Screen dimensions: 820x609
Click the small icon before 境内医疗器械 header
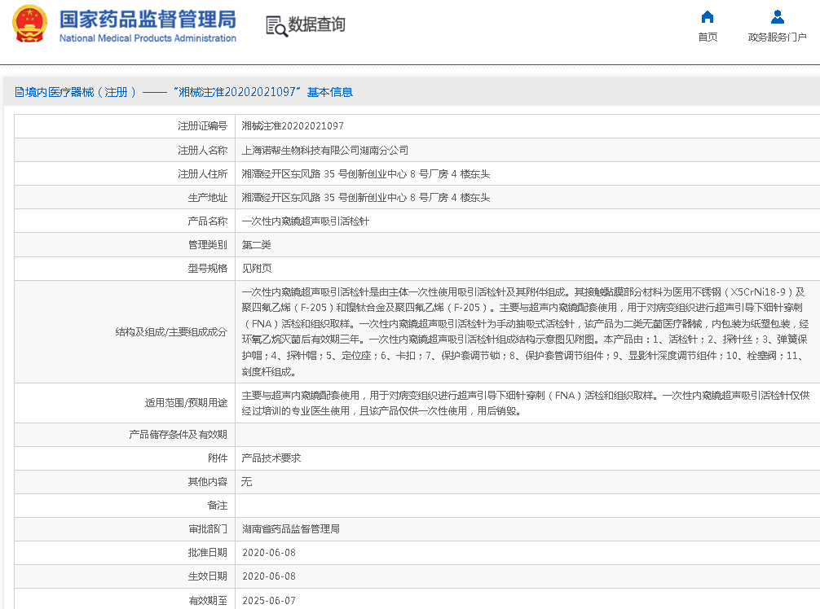tap(19, 93)
